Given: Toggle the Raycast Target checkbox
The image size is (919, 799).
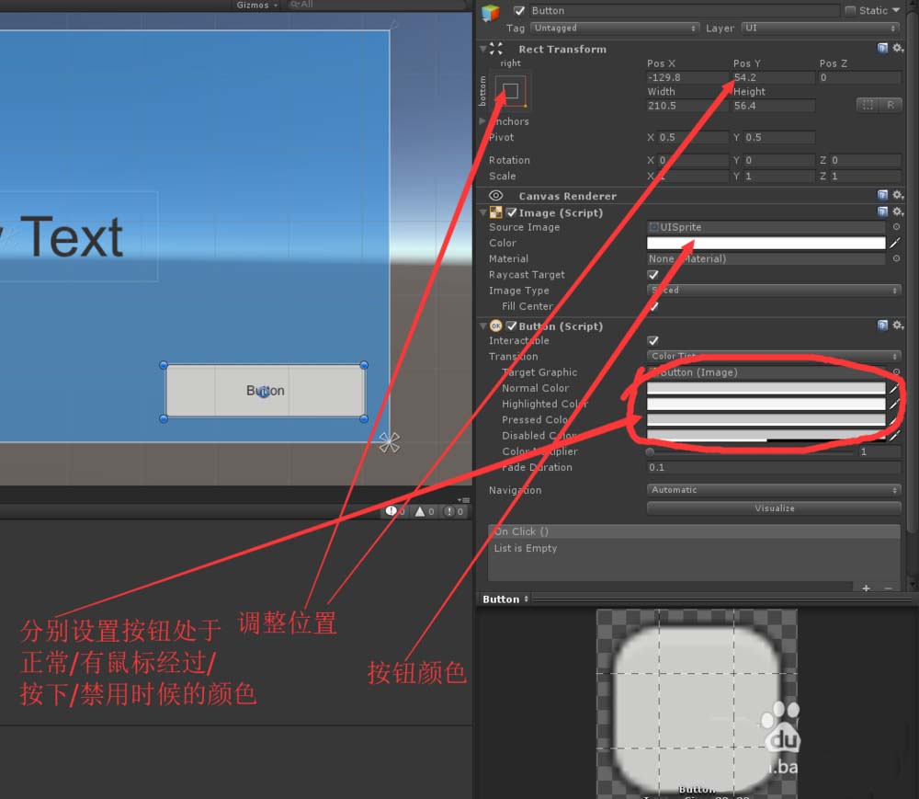Looking at the screenshot, I should pyautogui.click(x=652, y=274).
